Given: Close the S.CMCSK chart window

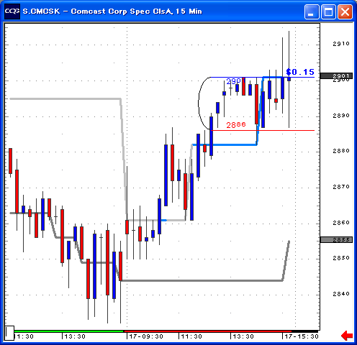Looking at the screenshot, I should pyautogui.click(x=345, y=11).
